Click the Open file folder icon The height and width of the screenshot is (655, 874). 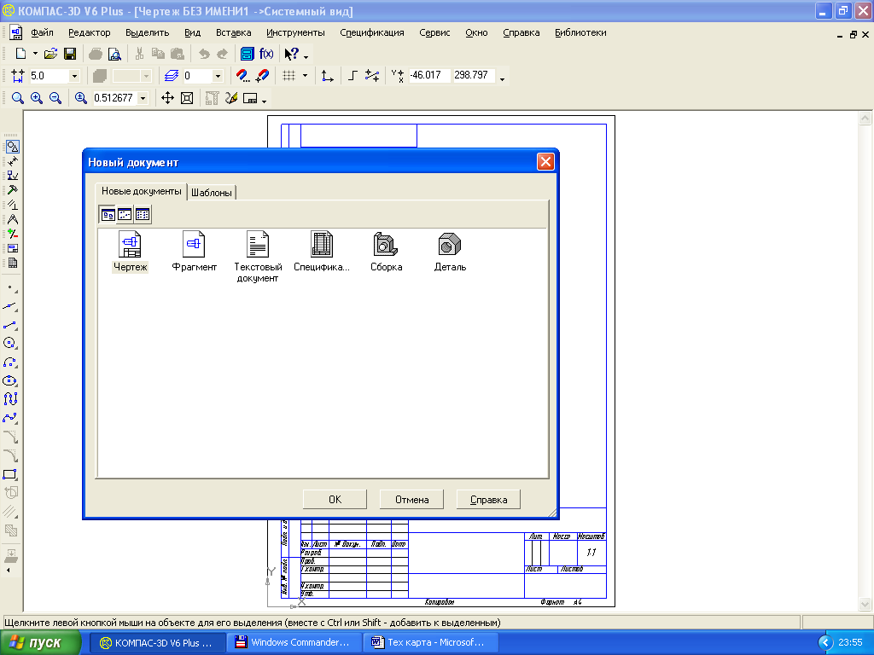[50, 54]
